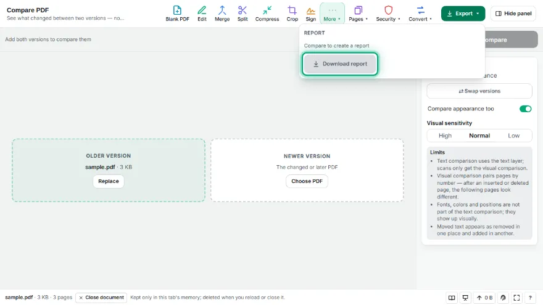Select the Edit tool
Image resolution: width=543 pixels, height=305 pixels.
pos(202,14)
